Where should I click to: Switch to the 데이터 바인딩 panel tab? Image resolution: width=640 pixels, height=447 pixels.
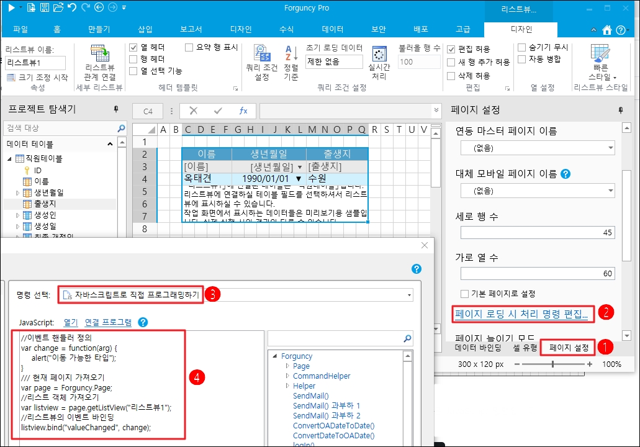477,348
